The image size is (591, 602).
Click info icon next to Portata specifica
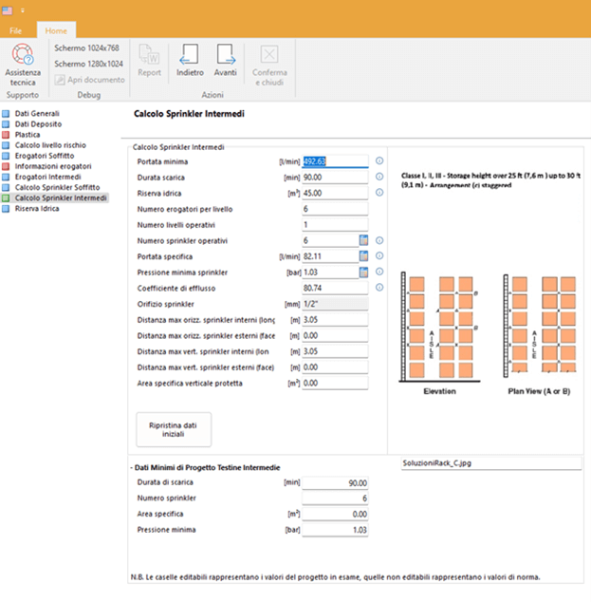(x=379, y=255)
